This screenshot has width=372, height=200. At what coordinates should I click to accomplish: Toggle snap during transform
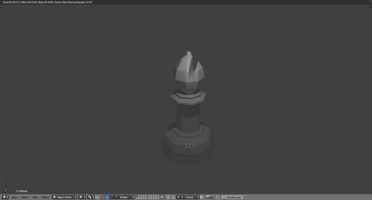[174, 197]
